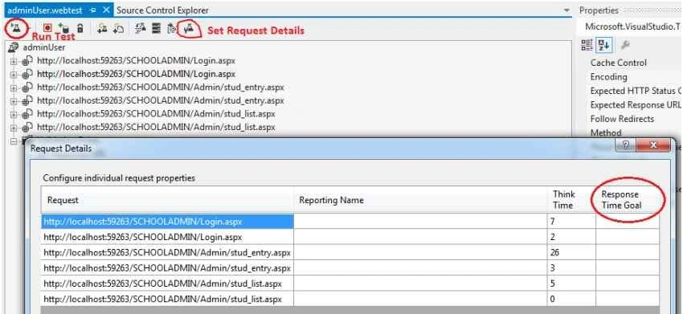Click the help button of Request Details dialog
Image resolution: width=683 pixels, height=314 pixels.
[x=625, y=146]
